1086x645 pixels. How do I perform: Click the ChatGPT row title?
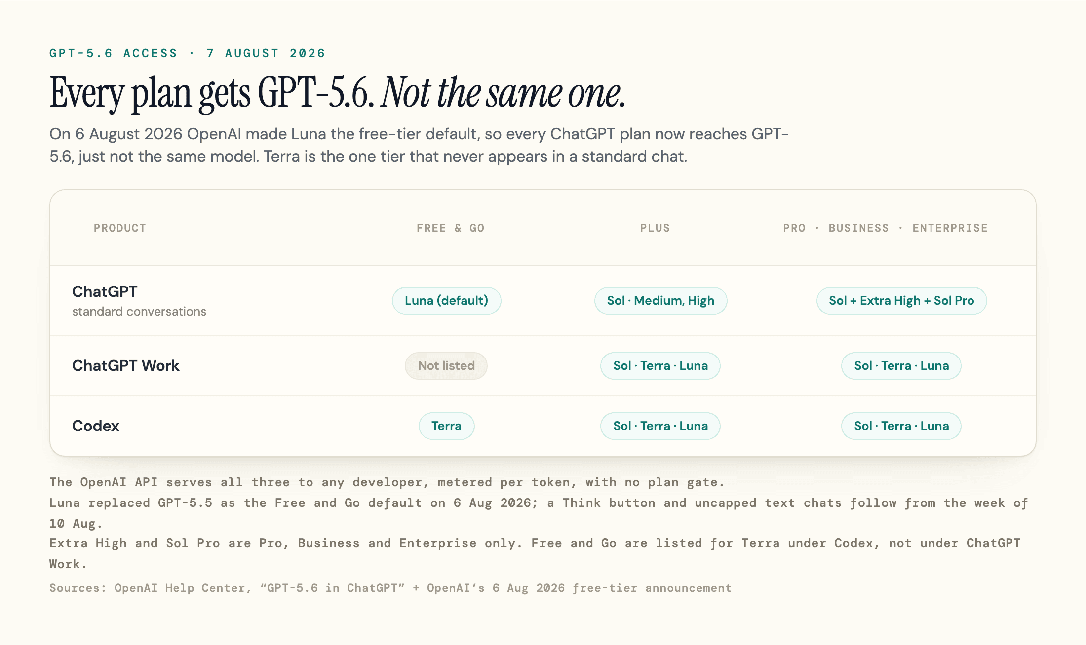tap(105, 291)
